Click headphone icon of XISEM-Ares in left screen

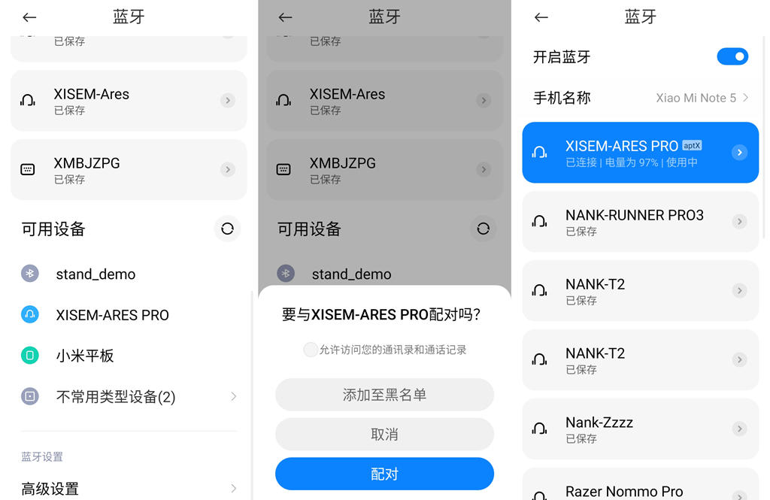(28, 100)
